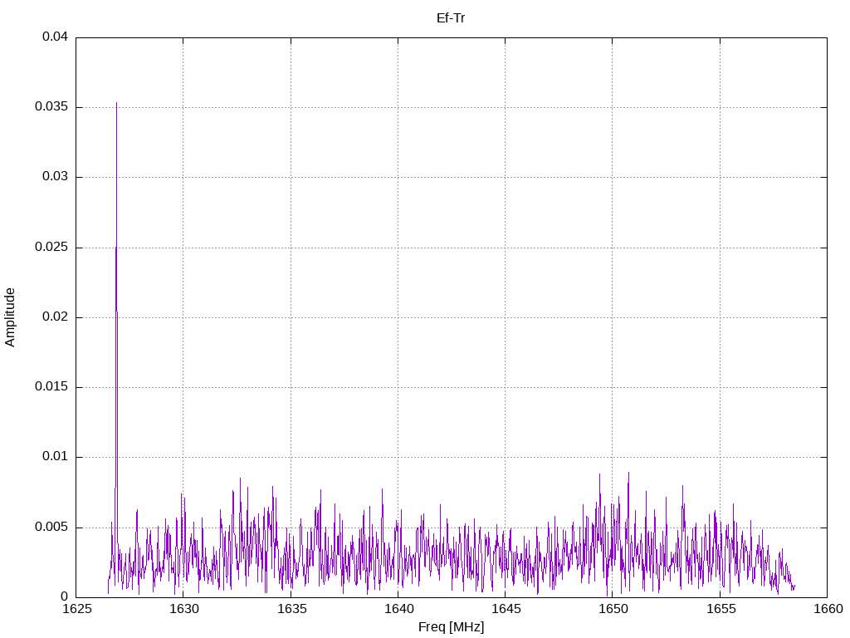
Task: Click the 0.025 y-axis tick label
Action: point(51,248)
